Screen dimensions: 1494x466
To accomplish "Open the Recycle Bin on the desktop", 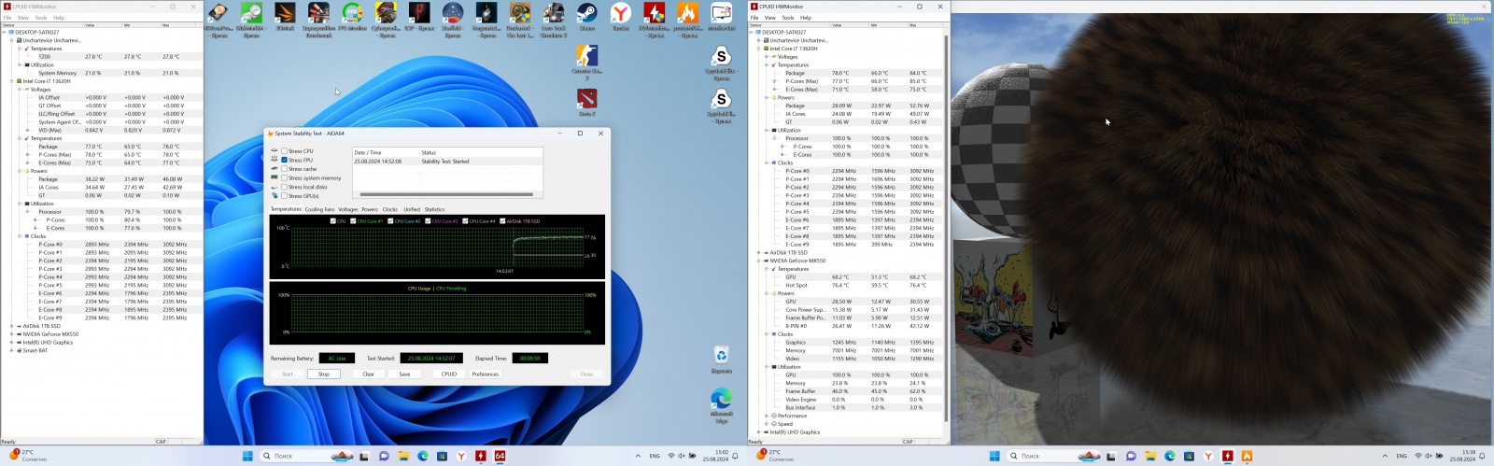I will (x=721, y=356).
